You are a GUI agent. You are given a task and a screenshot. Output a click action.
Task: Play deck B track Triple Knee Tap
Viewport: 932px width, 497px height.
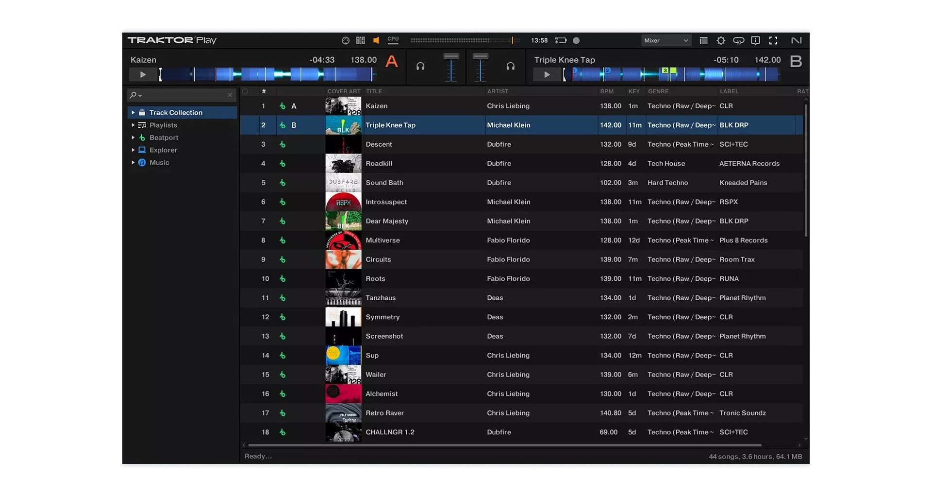(x=547, y=75)
